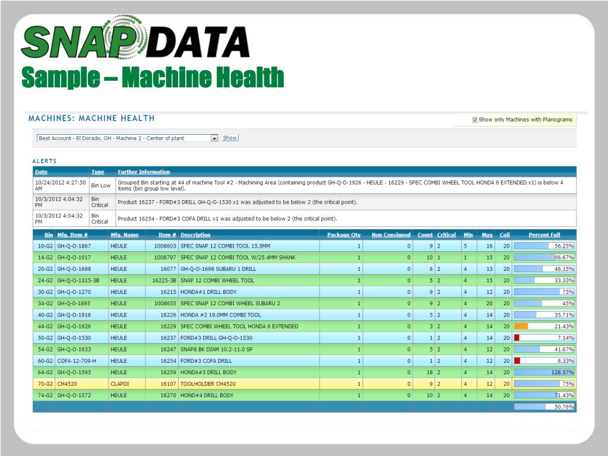This screenshot has height=456, width=608.
Task: Sort table by Critical column
Action: [x=446, y=235]
